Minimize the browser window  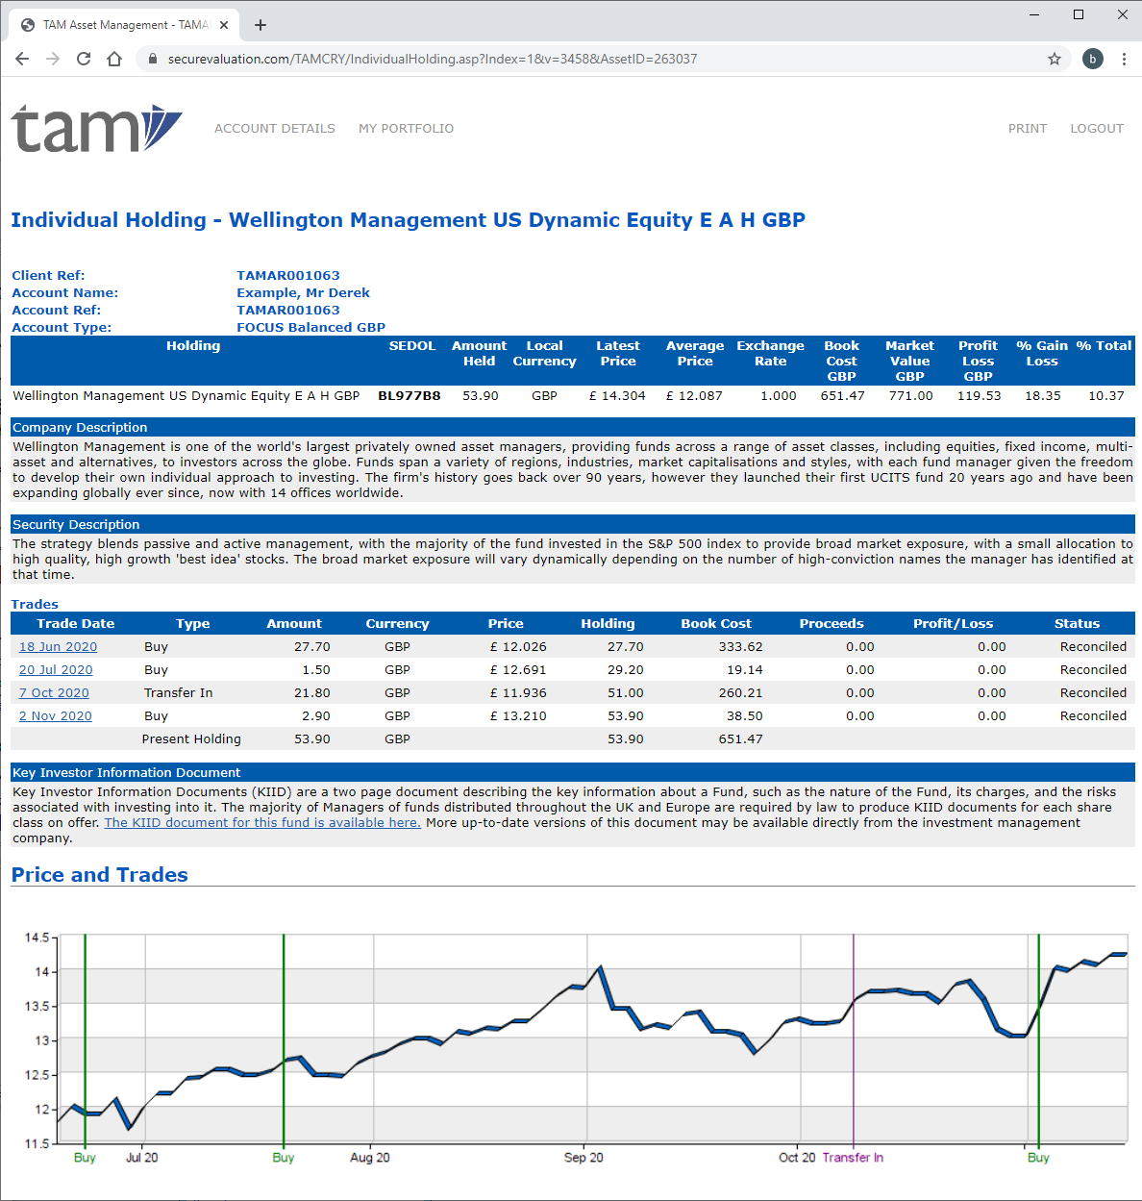click(1034, 14)
